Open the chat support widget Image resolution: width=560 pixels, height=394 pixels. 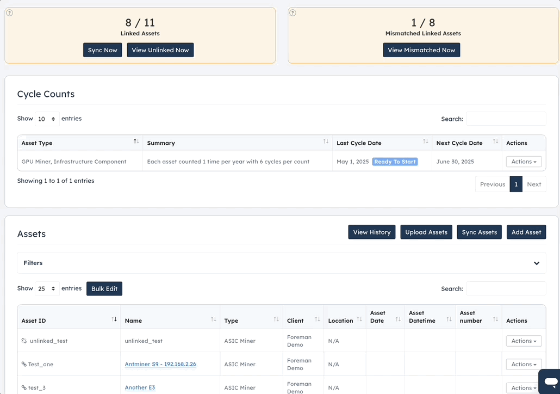pos(550,381)
